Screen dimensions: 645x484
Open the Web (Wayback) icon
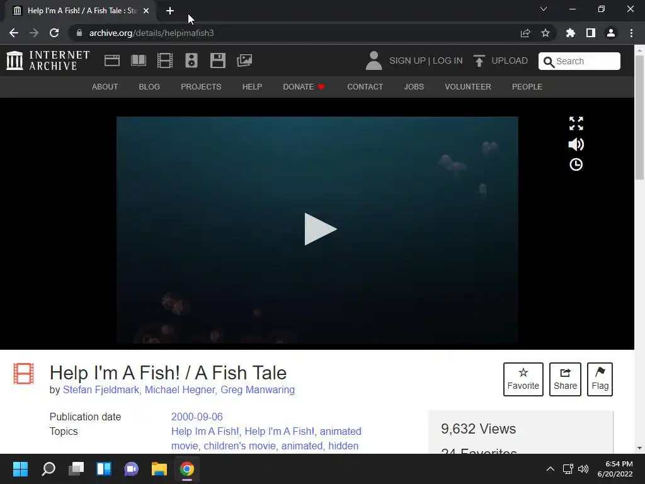point(112,60)
